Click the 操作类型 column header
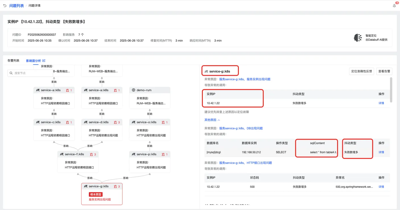 [x=282, y=143]
